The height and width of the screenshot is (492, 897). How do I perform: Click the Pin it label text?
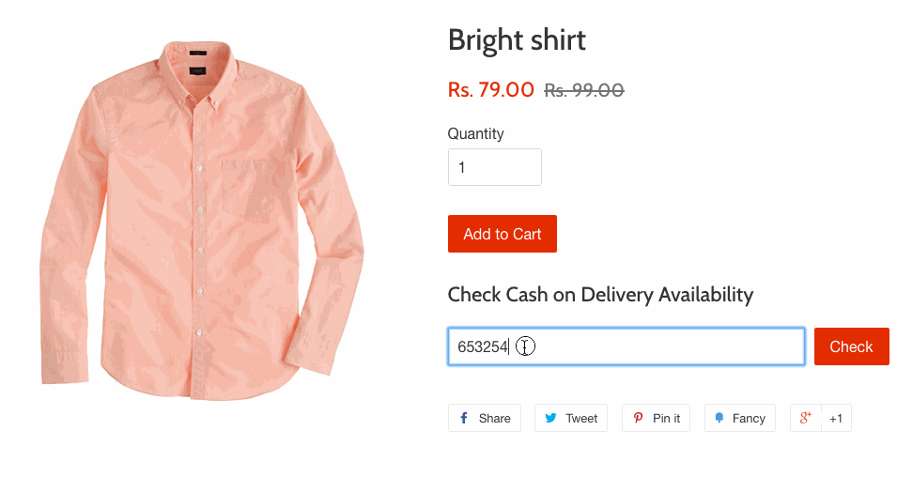tap(667, 419)
